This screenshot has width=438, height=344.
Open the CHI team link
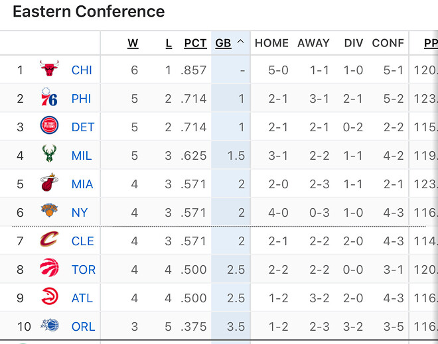tap(82, 70)
